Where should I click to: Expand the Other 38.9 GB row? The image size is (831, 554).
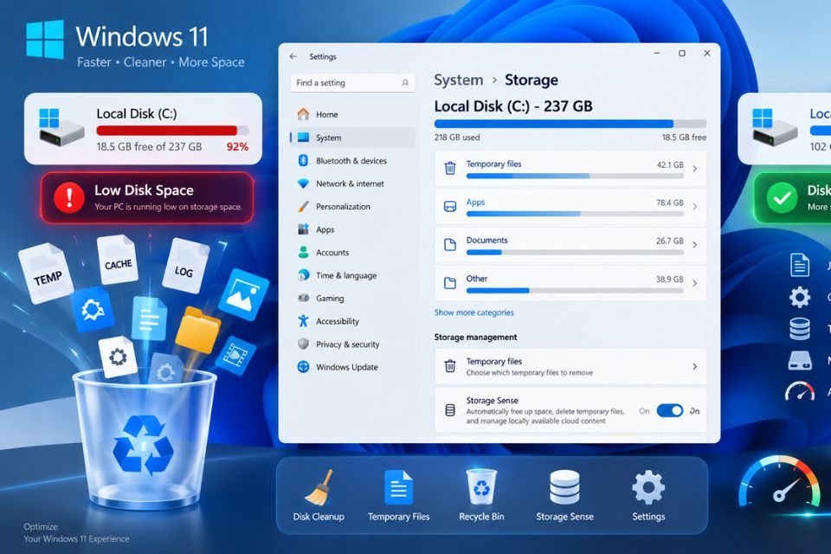570,283
